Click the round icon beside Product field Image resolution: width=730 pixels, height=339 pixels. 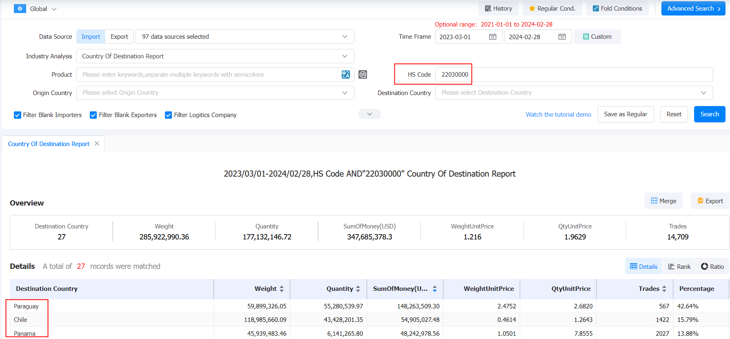tap(363, 75)
